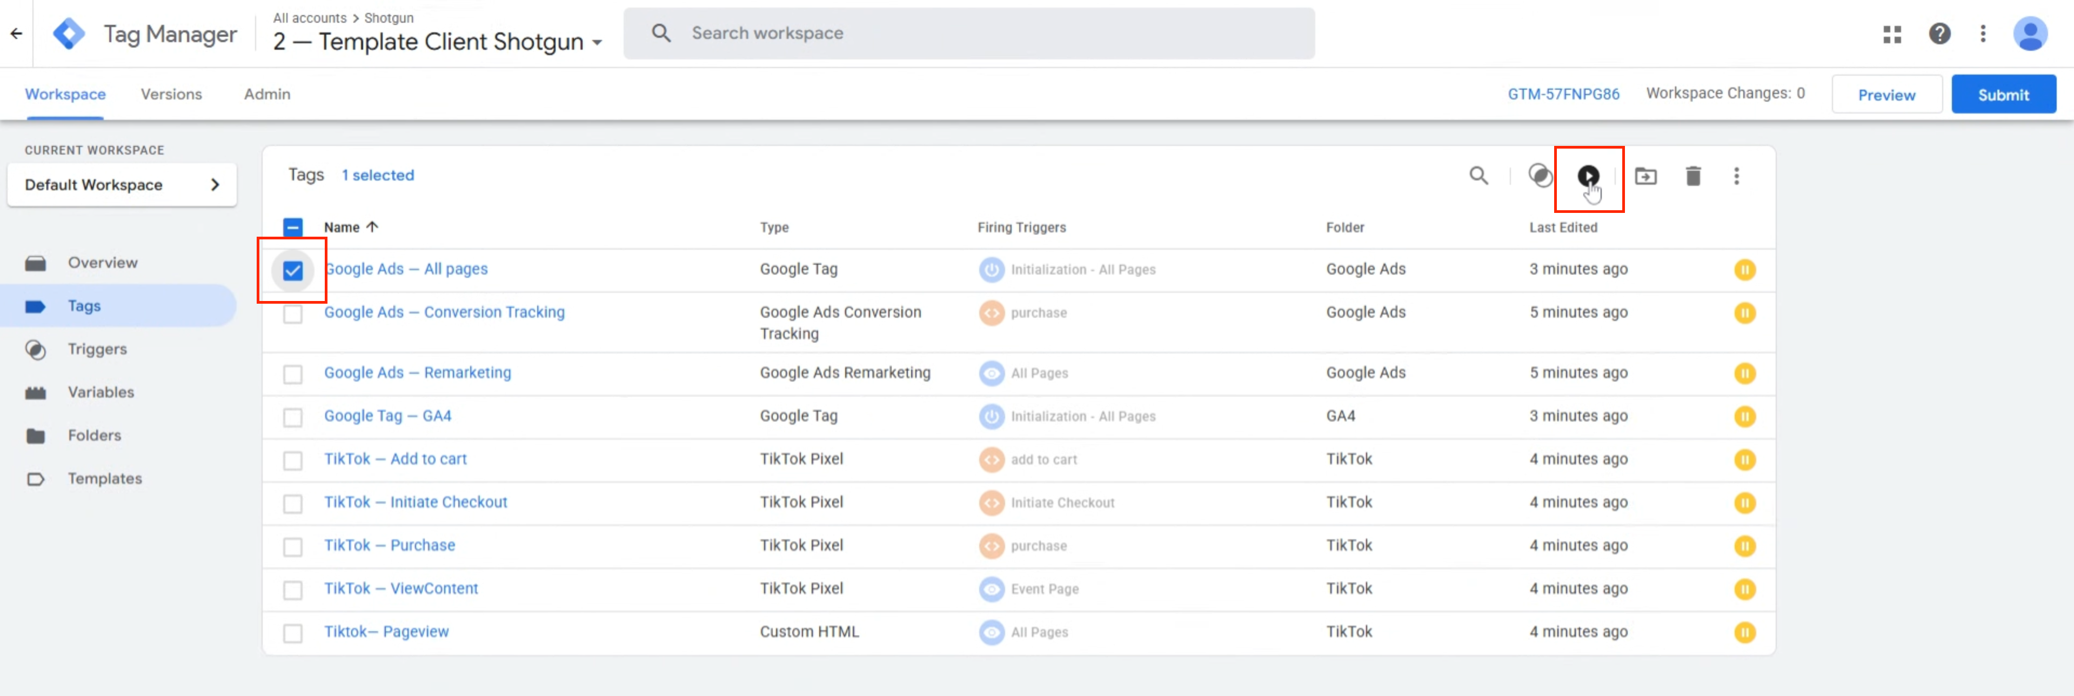Click GTM-57FNPG86 container ID link
2074x696 pixels.
1563,94
